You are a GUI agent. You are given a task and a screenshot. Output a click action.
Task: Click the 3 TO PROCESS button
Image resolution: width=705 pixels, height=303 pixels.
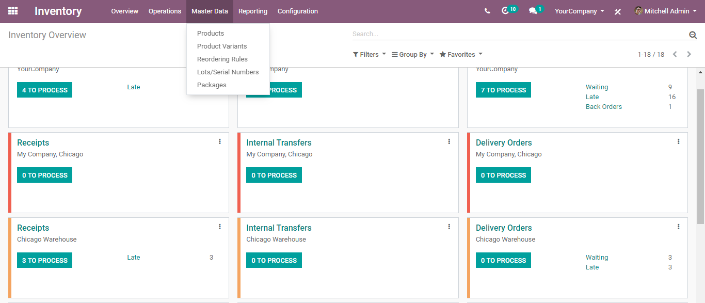click(44, 260)
